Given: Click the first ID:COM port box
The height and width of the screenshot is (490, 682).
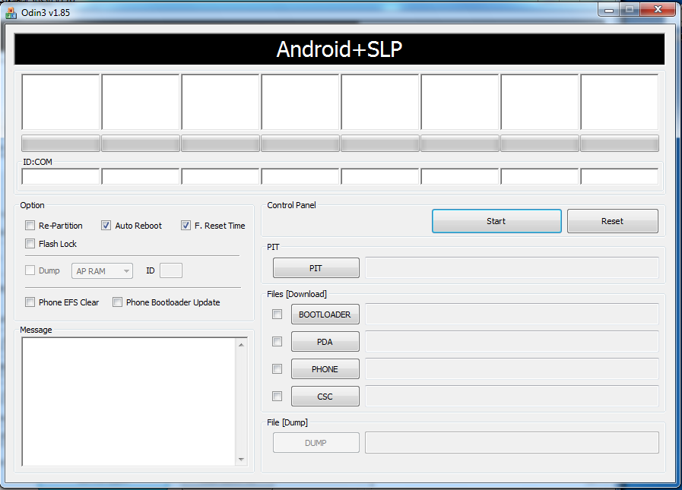Looking at the screenshot, I should [61, 176].
